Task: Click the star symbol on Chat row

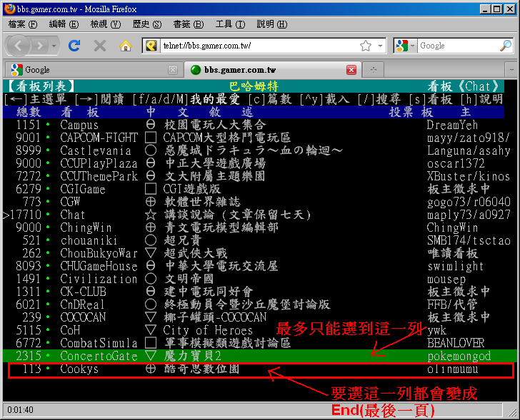Action: (x=151, y=215)
